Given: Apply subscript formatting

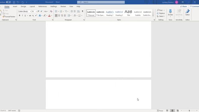Looking at the screenshot, I should (33, 16).
